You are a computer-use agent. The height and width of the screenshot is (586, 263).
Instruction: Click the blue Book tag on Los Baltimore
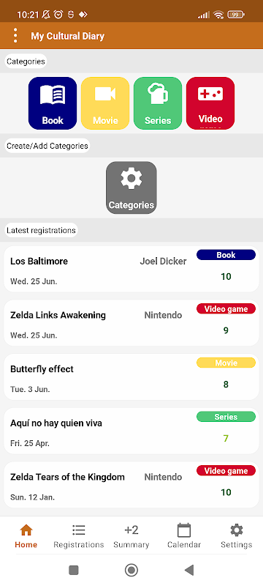(226, 255)
